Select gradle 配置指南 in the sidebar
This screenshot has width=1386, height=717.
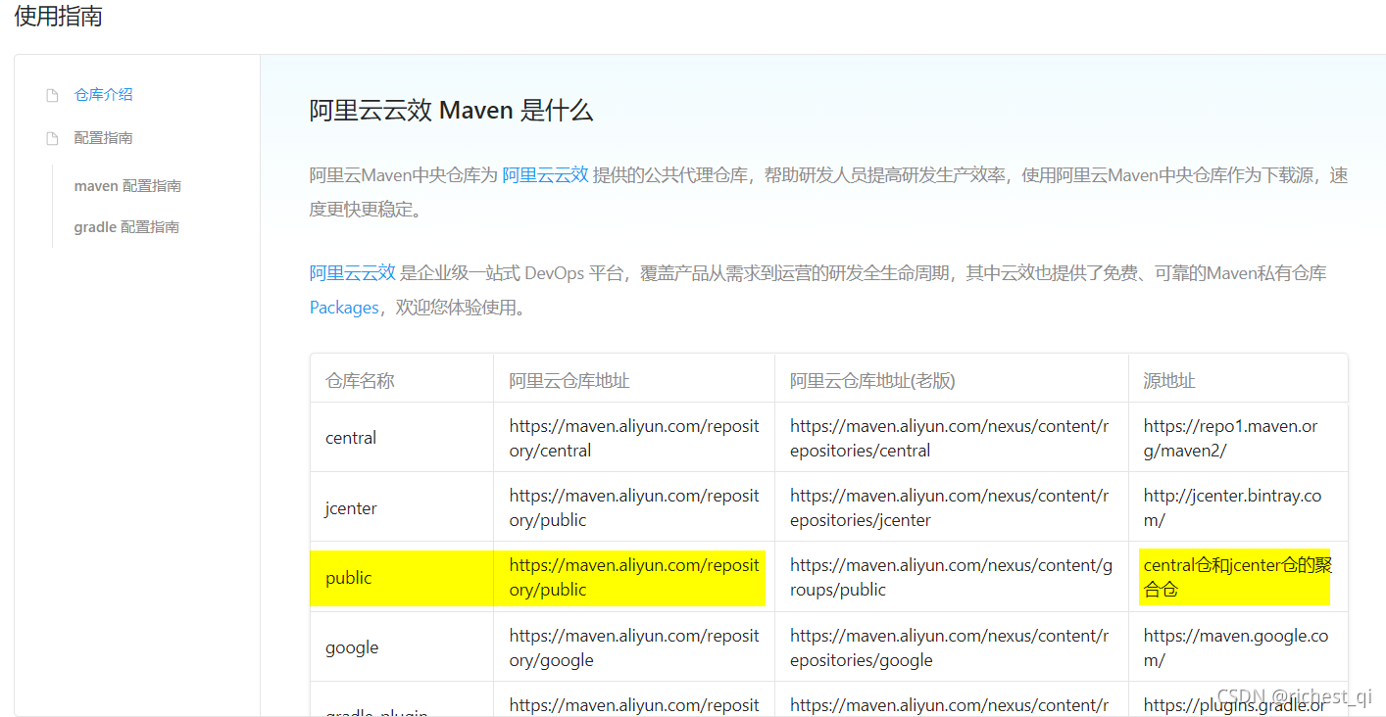click(126, 227)
